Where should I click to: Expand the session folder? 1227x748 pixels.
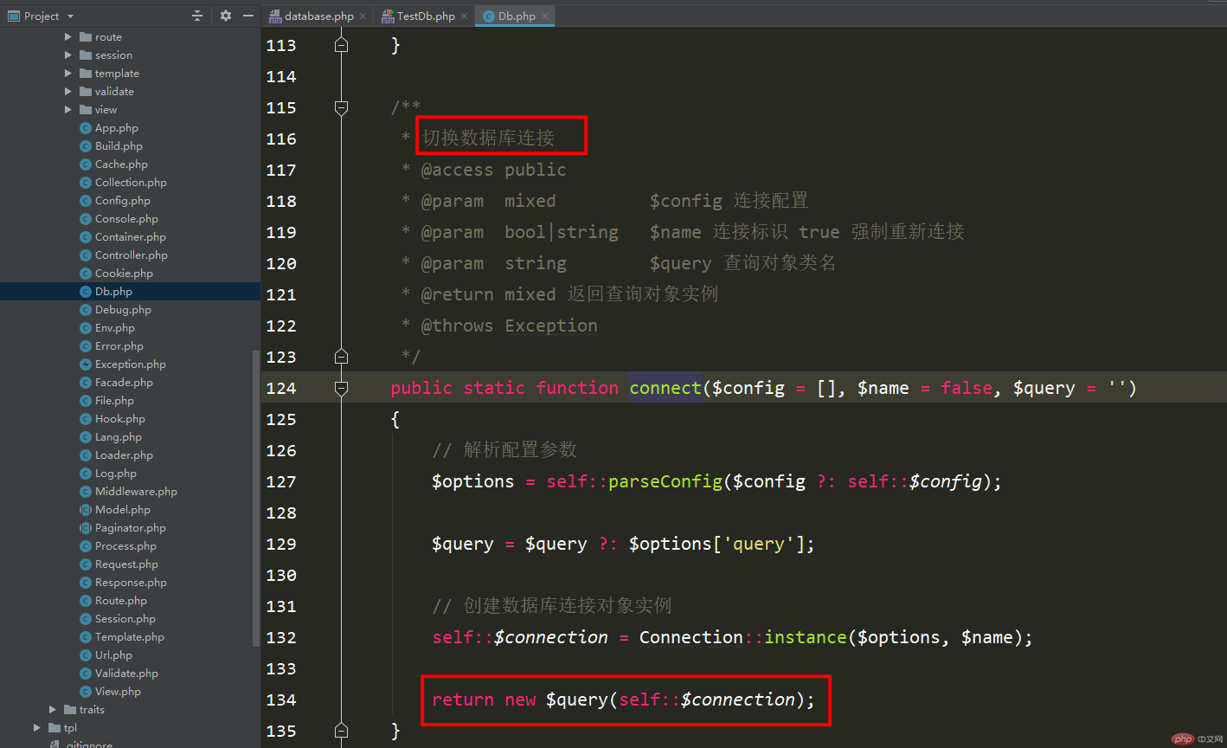pos(68,55)
